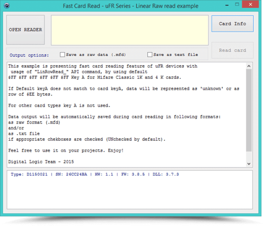Click the status text 'Type: D1150021'
The height and width of the screenshot is (226, 263).
(x=29, y=175)
